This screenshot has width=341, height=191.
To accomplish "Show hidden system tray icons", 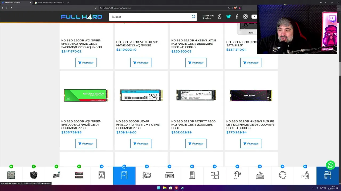I will [313, 188].
